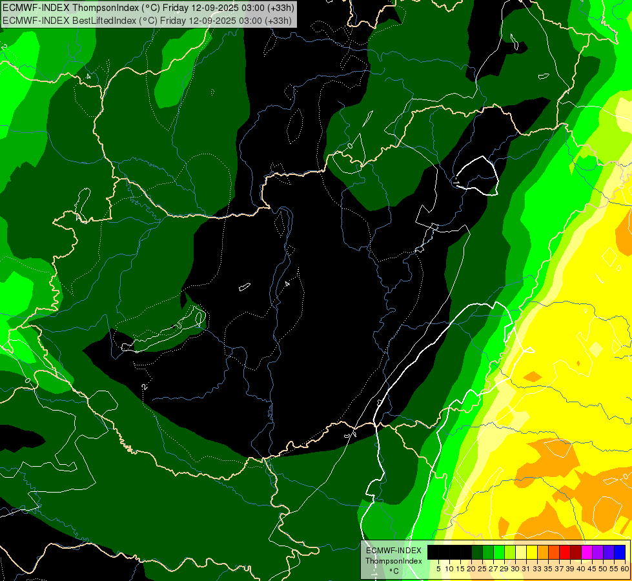
Task: Select the orange-red 35–37 legend swatch
Action: pos(554,552)
